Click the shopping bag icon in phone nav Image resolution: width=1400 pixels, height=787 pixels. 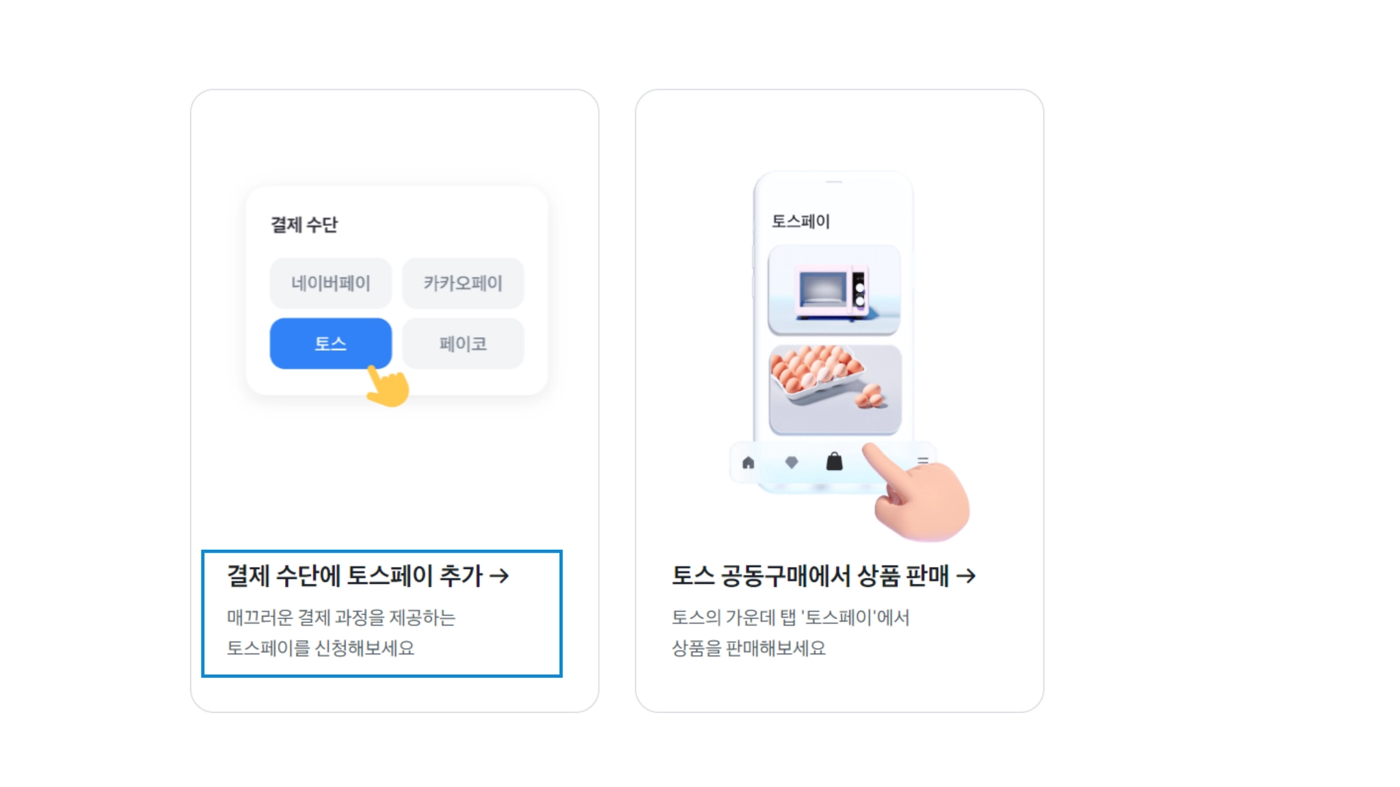coord(834,461)
